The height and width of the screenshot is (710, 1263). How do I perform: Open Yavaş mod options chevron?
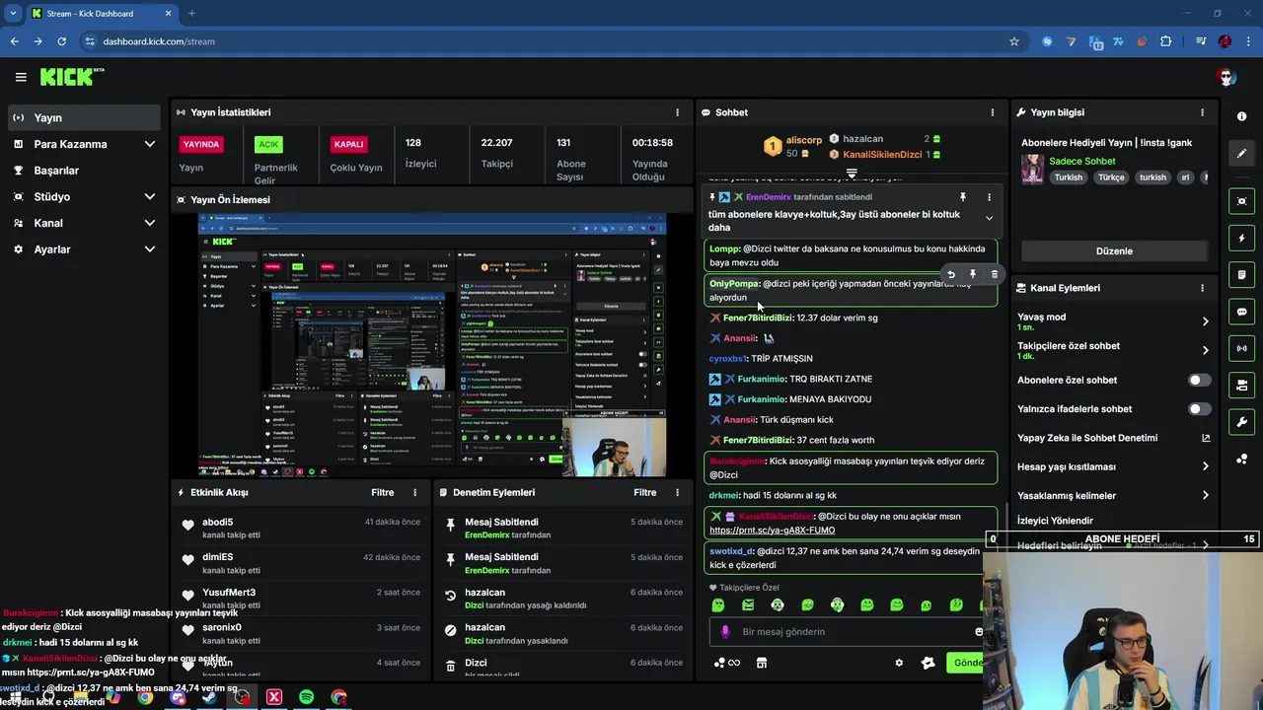1205,321
